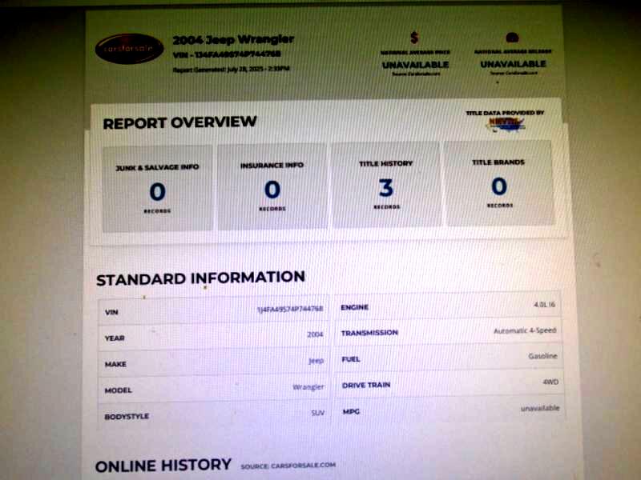
Task: Select the VIN value in Standard Information
Action: point(290,309)
